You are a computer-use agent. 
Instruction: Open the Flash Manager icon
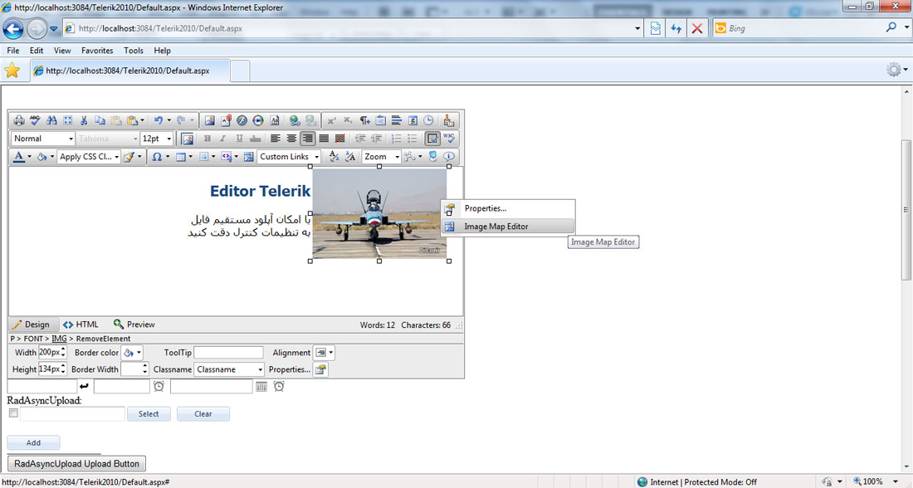tap(242, 120)
